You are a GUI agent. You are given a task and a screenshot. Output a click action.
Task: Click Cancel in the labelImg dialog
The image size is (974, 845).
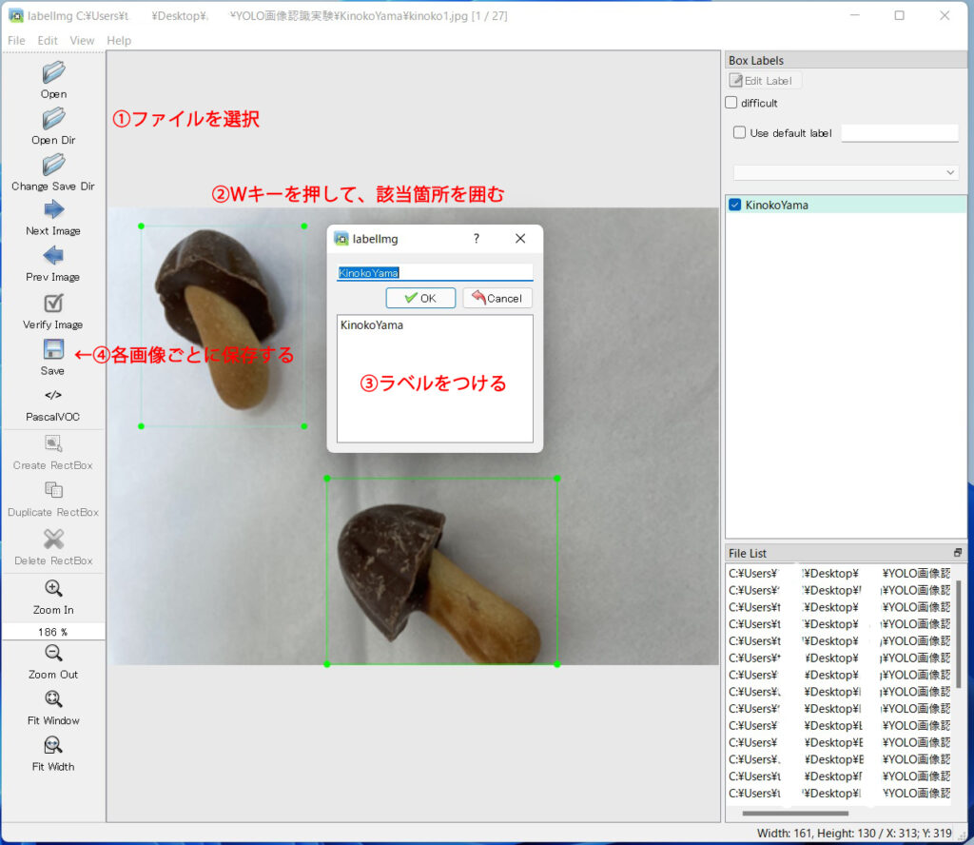click(497, 298)
